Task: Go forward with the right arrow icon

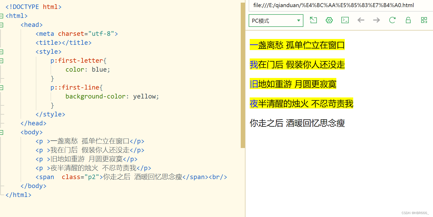Action: (x=377, y=20)
